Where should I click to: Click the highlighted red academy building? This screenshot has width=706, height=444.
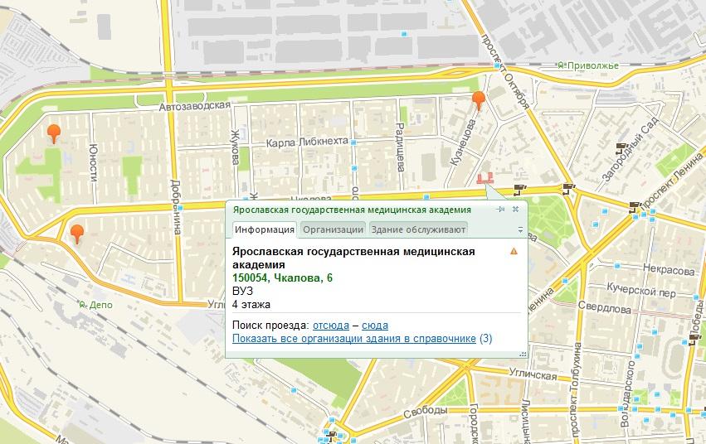pyautogui.click(x=485, y=179)
